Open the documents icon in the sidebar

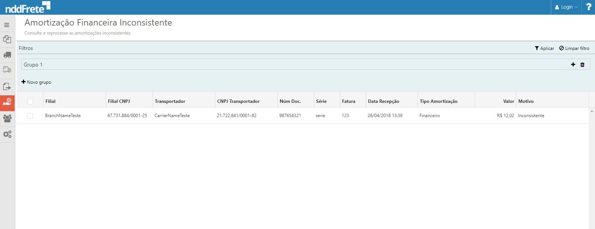click(7, 39)
